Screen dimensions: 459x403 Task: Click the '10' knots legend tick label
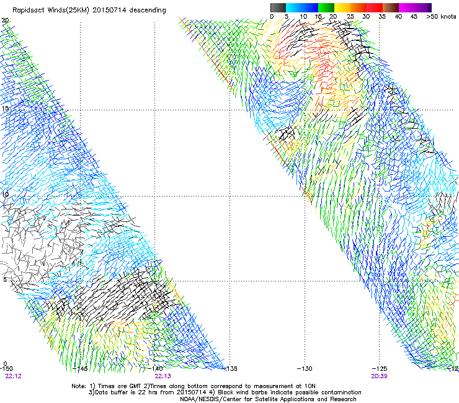tap(303, 17)
